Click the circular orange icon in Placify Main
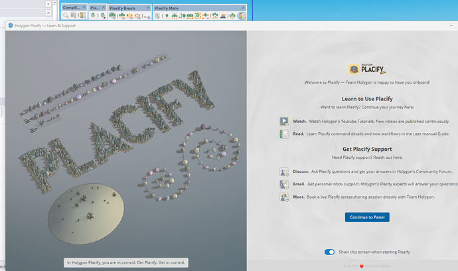The width and height of the screenshot is (458, 271). (x=198, y=16)
